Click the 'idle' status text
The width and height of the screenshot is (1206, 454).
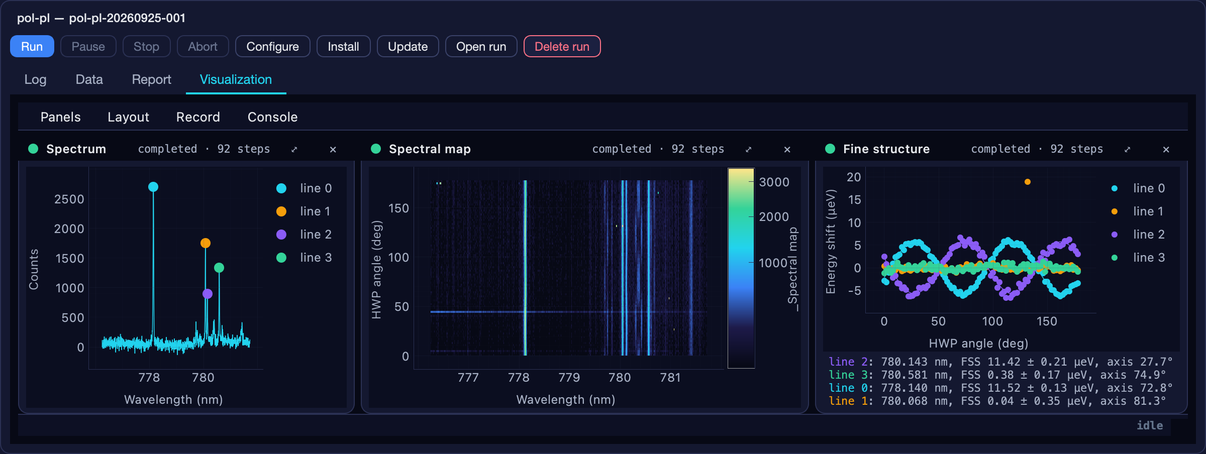click(1150, 425)
